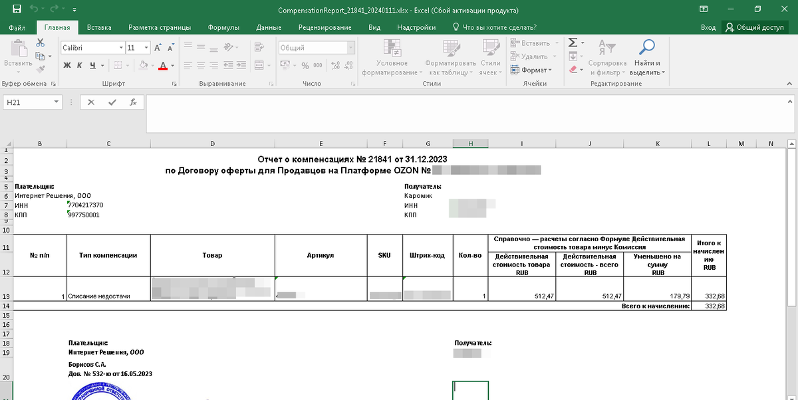Toggle middle vertical alignment
This screenshot has height=400, width=798.
coord(201,47)
